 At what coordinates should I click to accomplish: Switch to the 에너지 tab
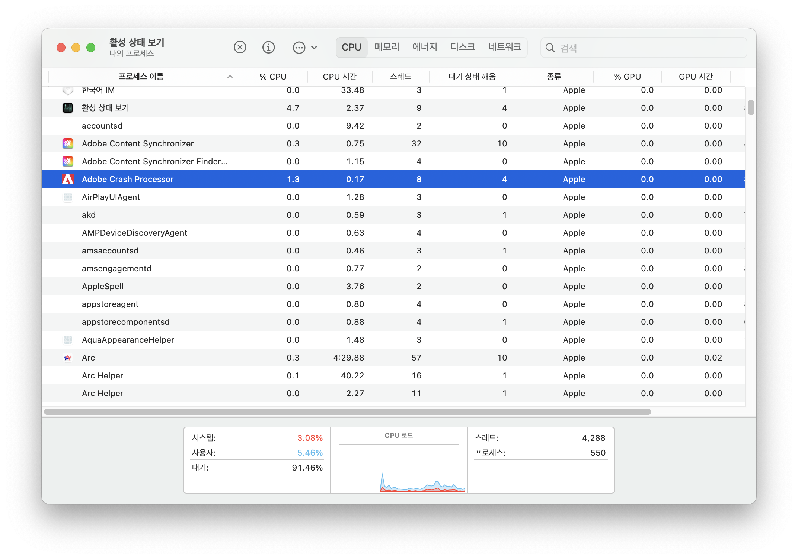click(424, 47)
